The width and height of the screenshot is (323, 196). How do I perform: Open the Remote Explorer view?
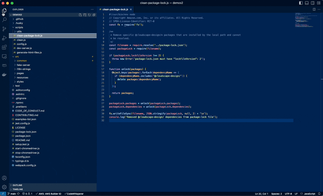[4, 56]
